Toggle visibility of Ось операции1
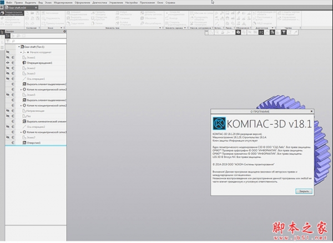The height and width of the screenshot is (243, 333). tap(8, 79)
